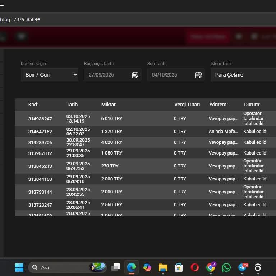Image resolution: width=276 pixels, height=276 pixels.
Task: Select transaction code 313733144
Action: pyautogui.click(x=40, y=192)
